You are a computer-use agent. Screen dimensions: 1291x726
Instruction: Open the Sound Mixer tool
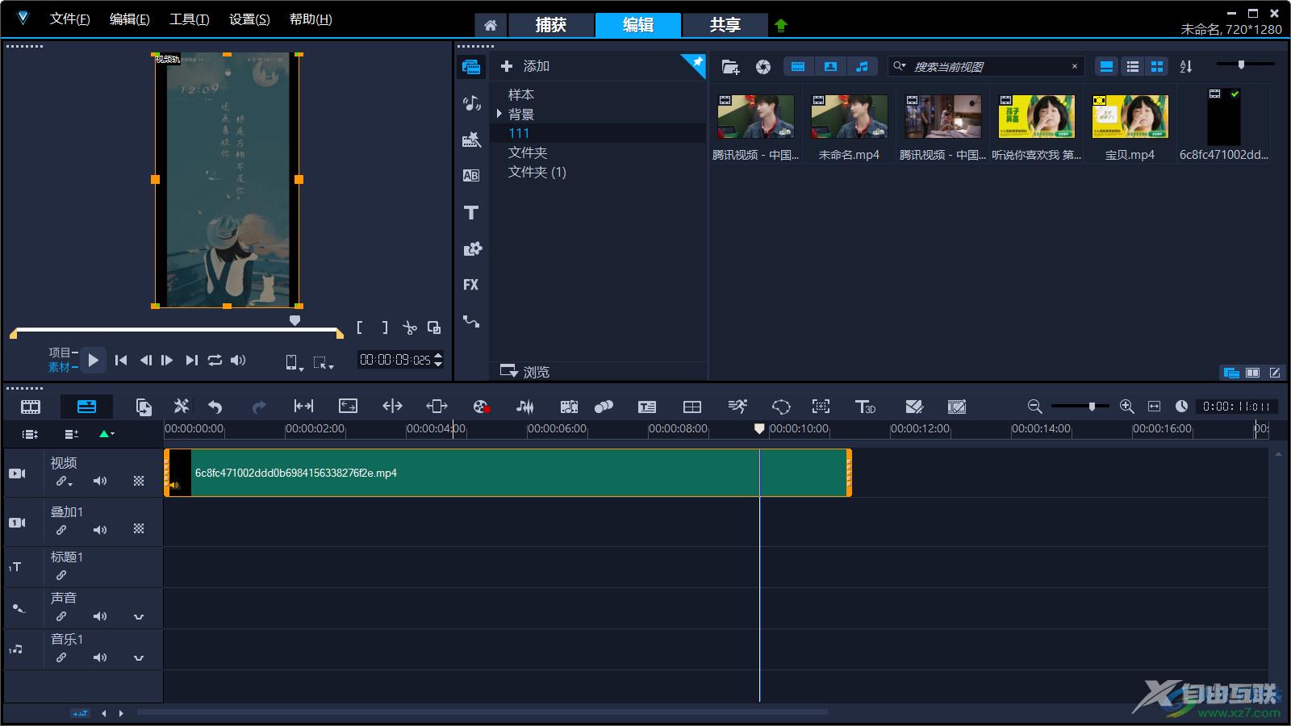524,407
